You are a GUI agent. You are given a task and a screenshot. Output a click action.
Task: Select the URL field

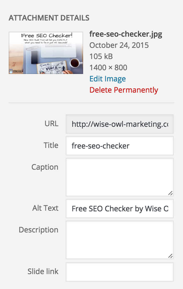(x=119, y=124)
